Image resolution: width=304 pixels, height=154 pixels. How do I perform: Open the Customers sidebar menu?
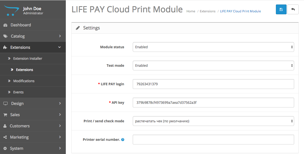click(x=33, y=126)
